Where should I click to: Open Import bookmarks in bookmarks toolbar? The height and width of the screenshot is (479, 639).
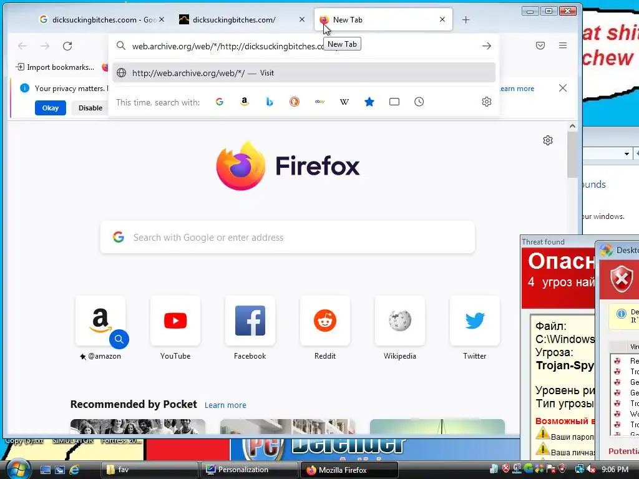tap(55, 67)
